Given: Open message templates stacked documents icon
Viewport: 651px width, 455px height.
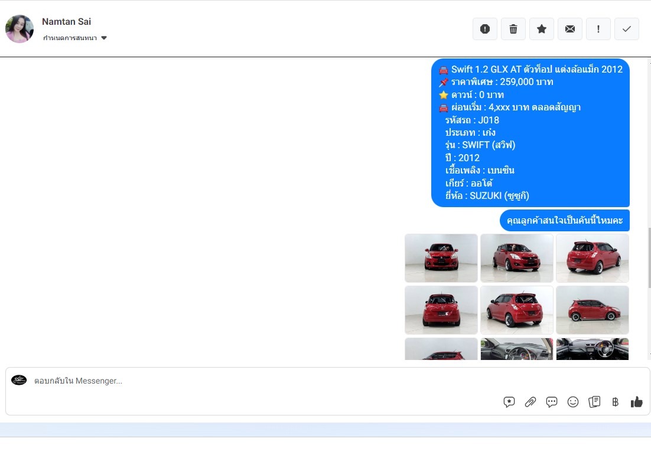Looking at the screenshot, I should point(594,402).
